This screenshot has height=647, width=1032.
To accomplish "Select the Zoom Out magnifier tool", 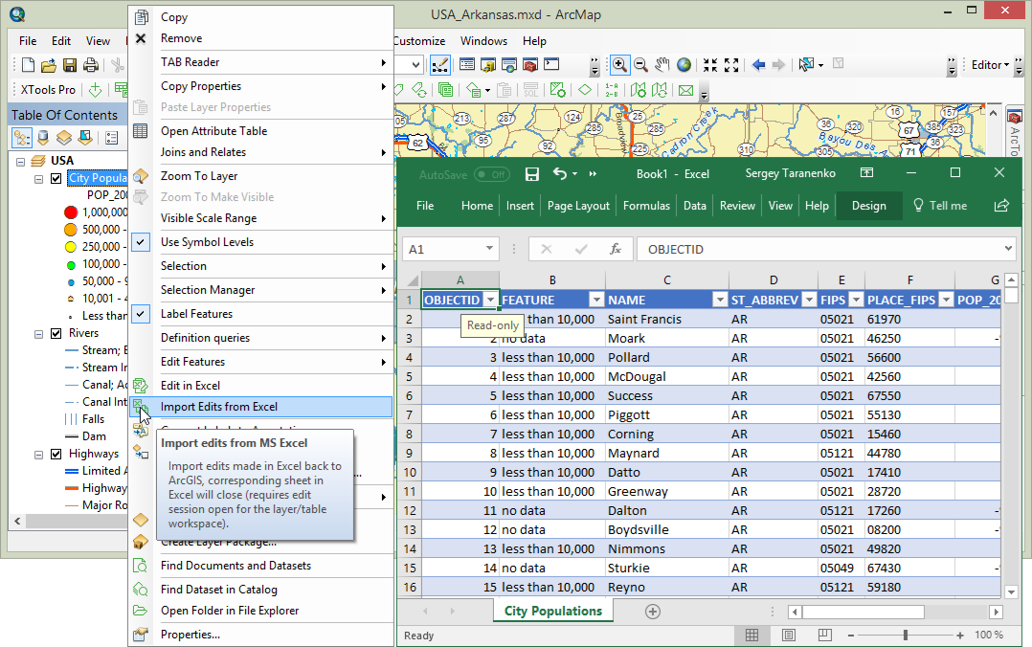I will point(640,64).
